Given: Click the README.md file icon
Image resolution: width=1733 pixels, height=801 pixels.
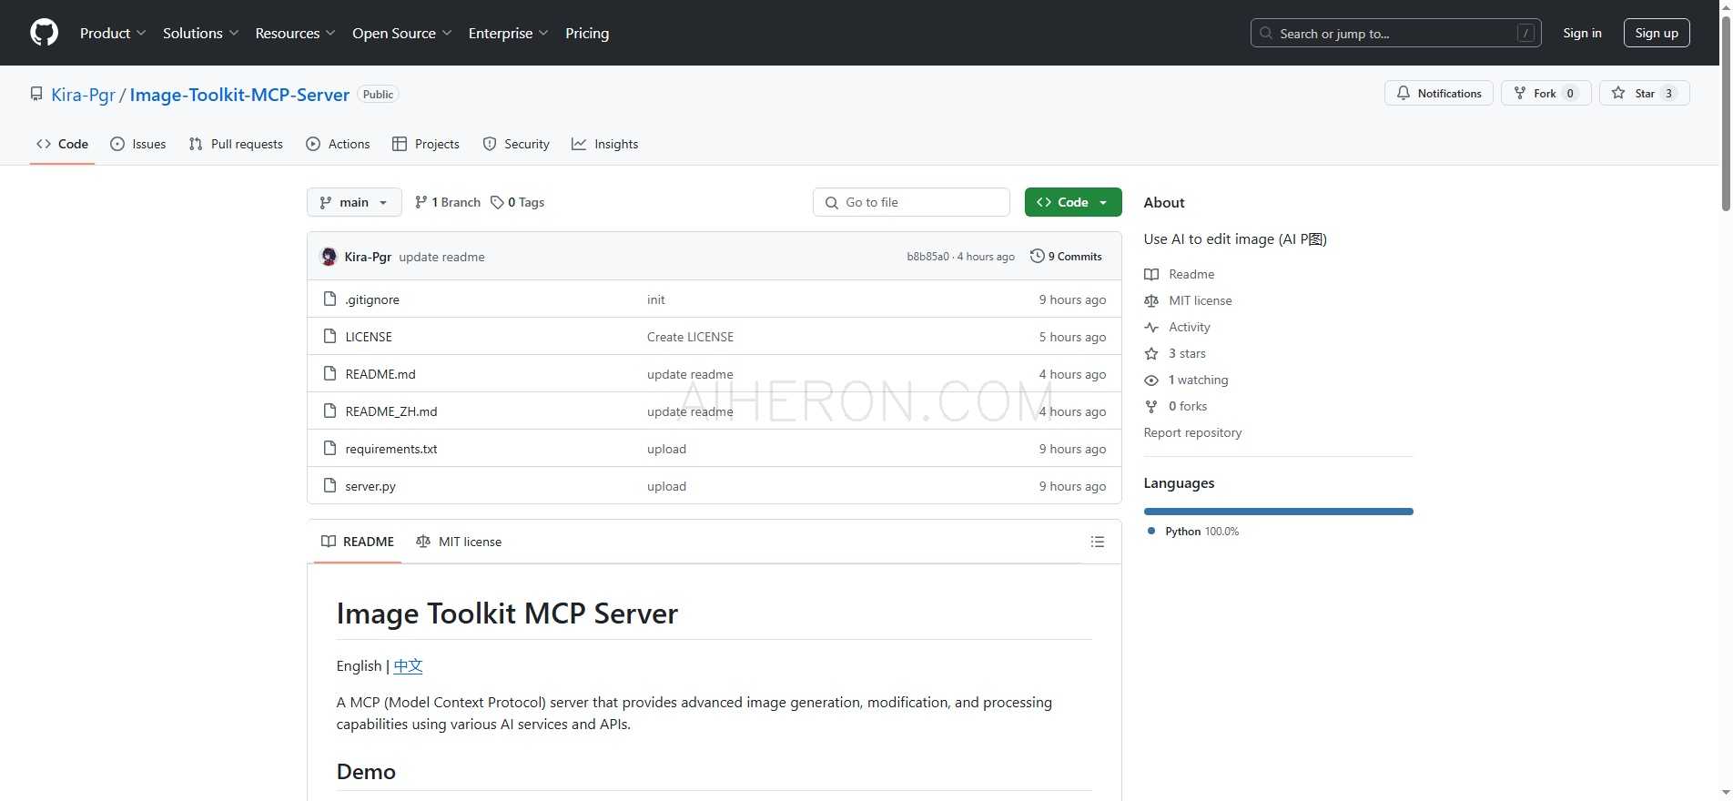Looking at the screenshot, I should [x=330, y=374].
